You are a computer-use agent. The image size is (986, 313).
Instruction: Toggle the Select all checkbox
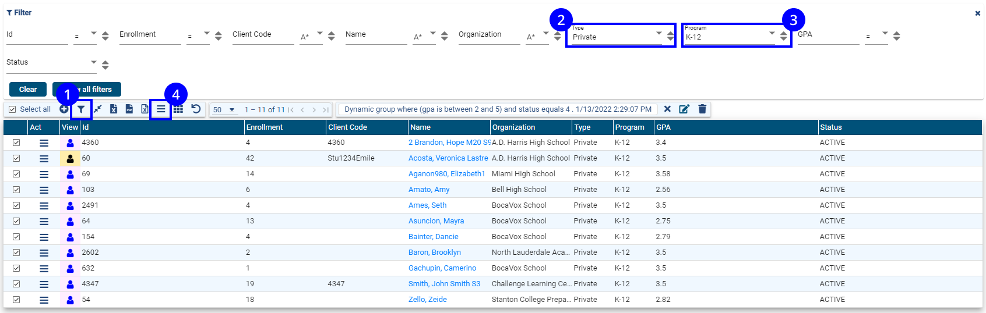(12, 109)
